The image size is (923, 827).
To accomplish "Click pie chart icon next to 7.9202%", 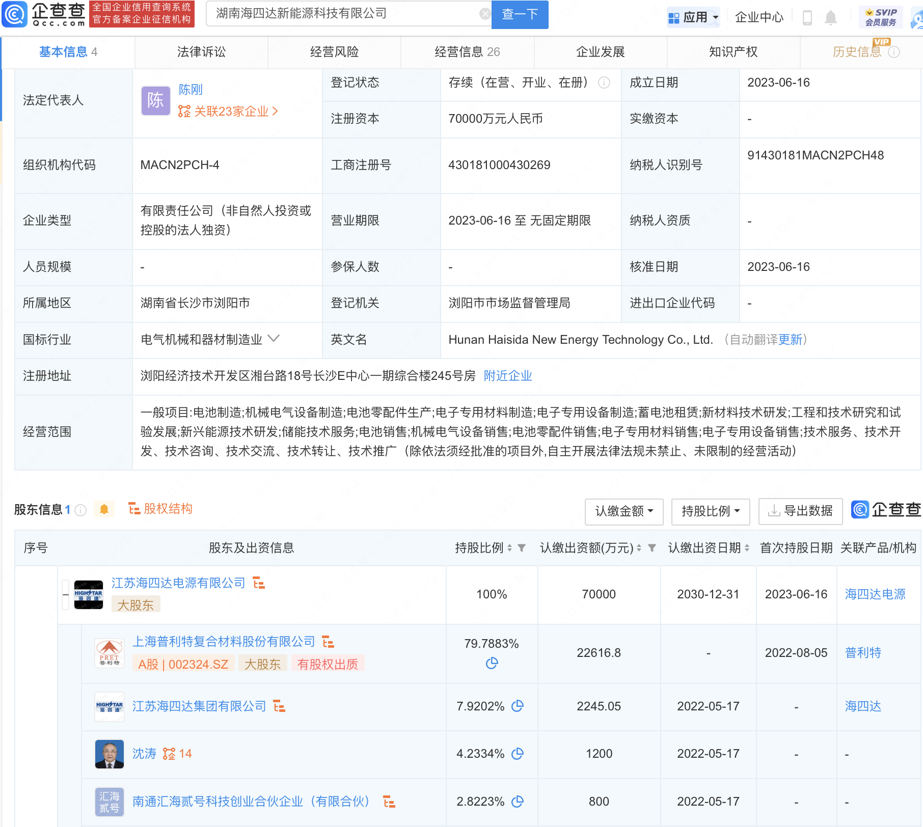I will coord(518,706).
